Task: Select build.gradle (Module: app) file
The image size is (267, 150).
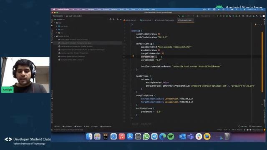Action: tap(75, 43)
